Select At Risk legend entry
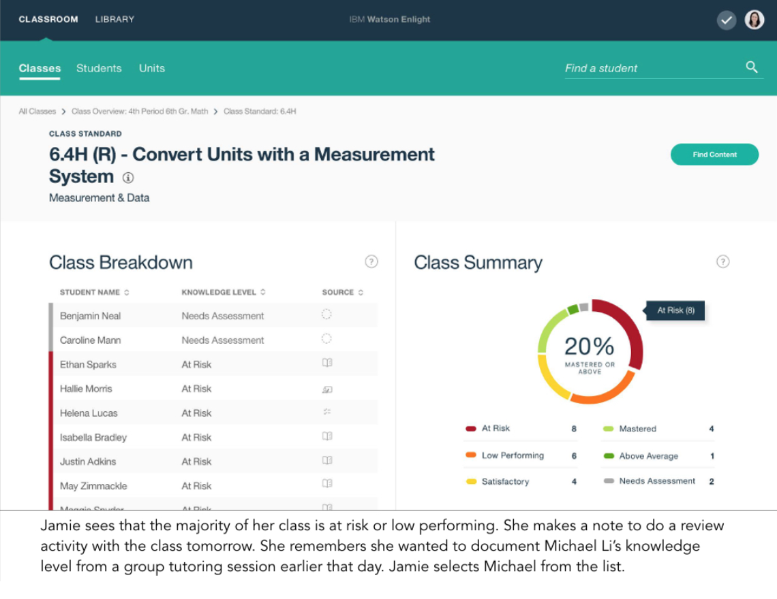The height and width of the screenshot is (599, 777). pos(521,428)
